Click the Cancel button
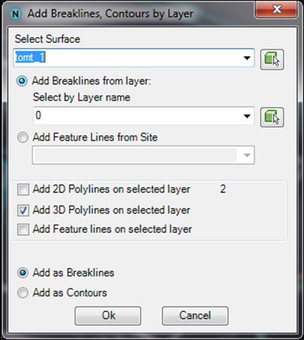The image size is (304, 340). click(195, 316)
